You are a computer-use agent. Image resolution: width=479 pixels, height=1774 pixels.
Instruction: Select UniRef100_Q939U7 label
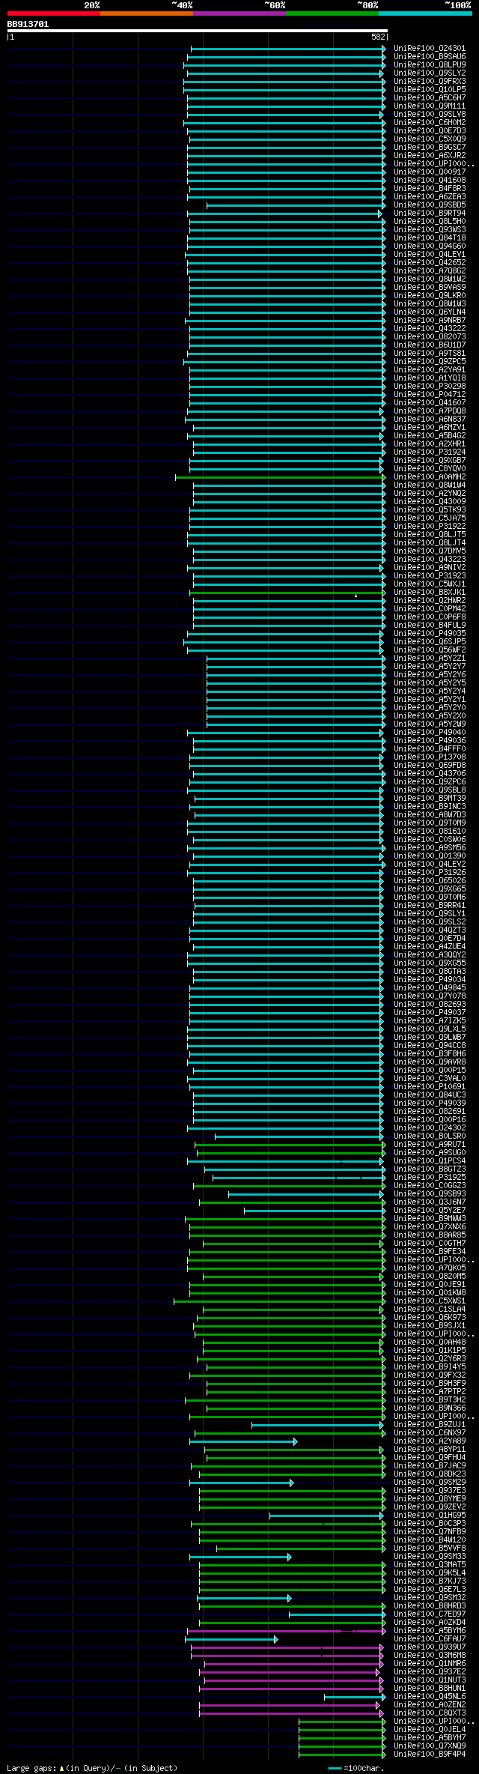pyautogui.click(x=430, y=1647)
